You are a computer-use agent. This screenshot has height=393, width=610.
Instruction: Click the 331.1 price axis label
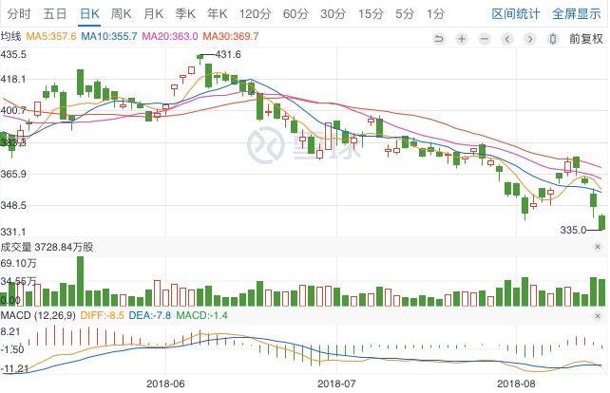[13, 232]
